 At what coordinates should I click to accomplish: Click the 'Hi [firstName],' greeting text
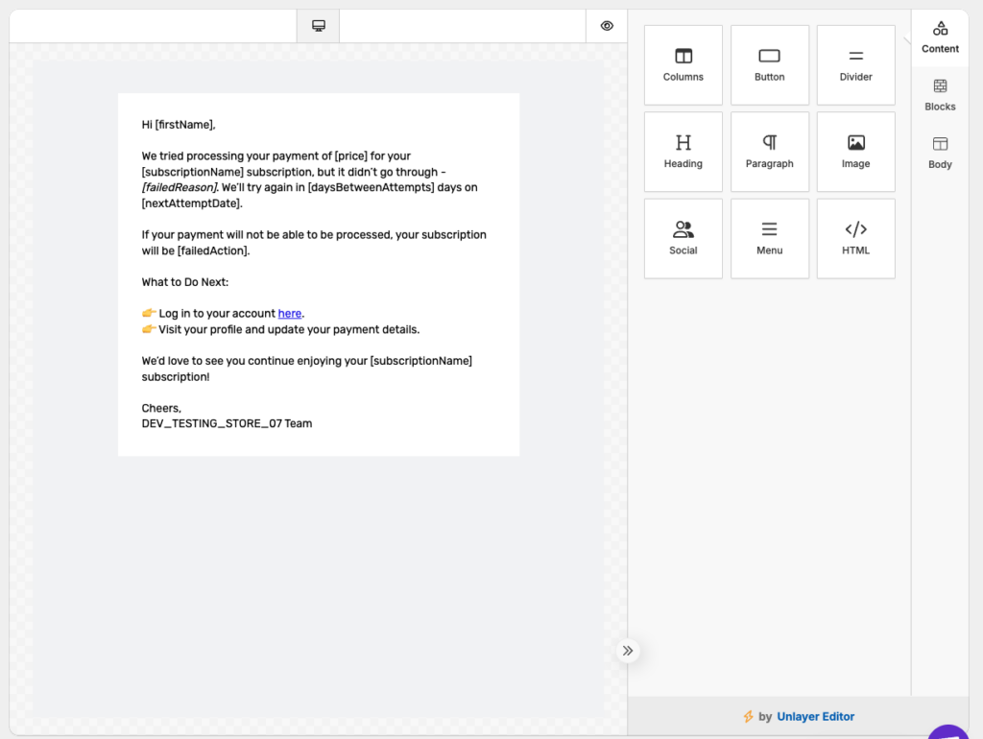[x=179, y=125]
